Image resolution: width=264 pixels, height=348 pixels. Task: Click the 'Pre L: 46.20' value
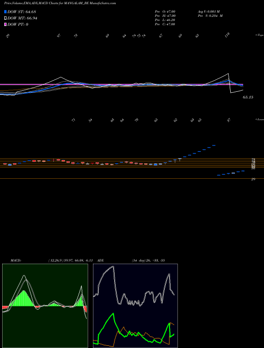[x=165, y=20]
